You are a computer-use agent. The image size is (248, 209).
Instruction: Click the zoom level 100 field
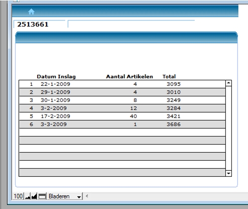tap(18, 196)
